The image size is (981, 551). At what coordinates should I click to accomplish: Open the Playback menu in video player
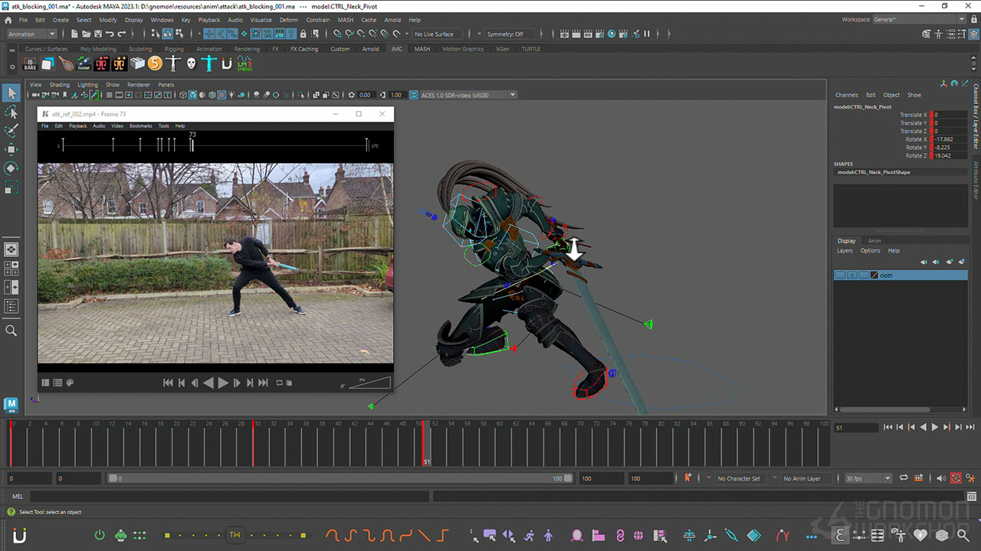(77, 126)
